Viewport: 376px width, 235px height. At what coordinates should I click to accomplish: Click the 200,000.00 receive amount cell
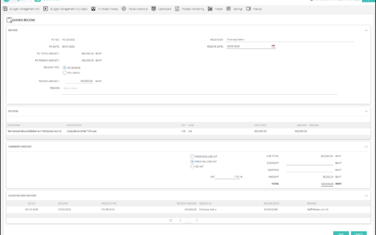point(190,209)
